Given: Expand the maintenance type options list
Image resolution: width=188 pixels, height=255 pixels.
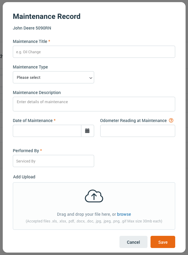Looking at the screenshot, I should click(53, 77).
